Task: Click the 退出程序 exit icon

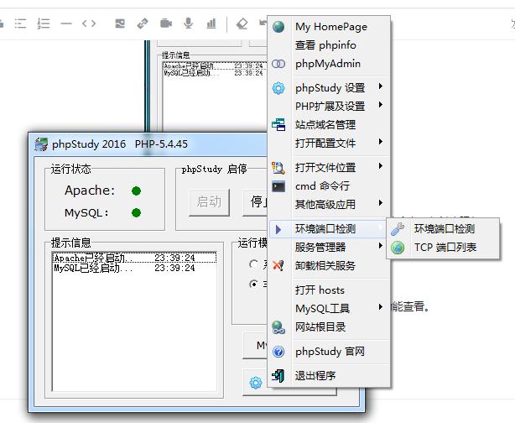Action: (278, 376)
